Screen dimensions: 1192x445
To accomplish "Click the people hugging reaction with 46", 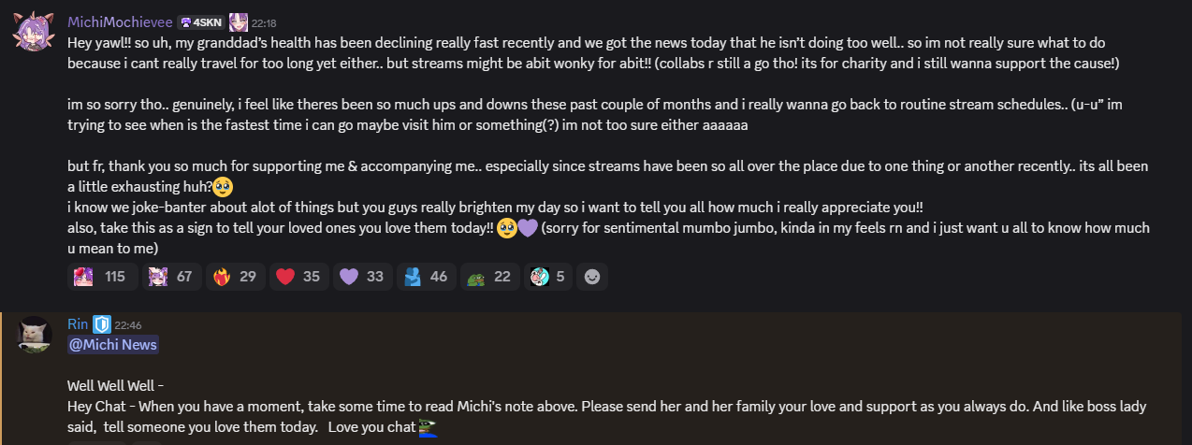I will [x=426, y=277].
